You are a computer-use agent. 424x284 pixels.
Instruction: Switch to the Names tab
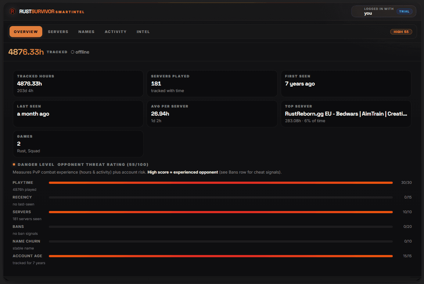point(87,32)
